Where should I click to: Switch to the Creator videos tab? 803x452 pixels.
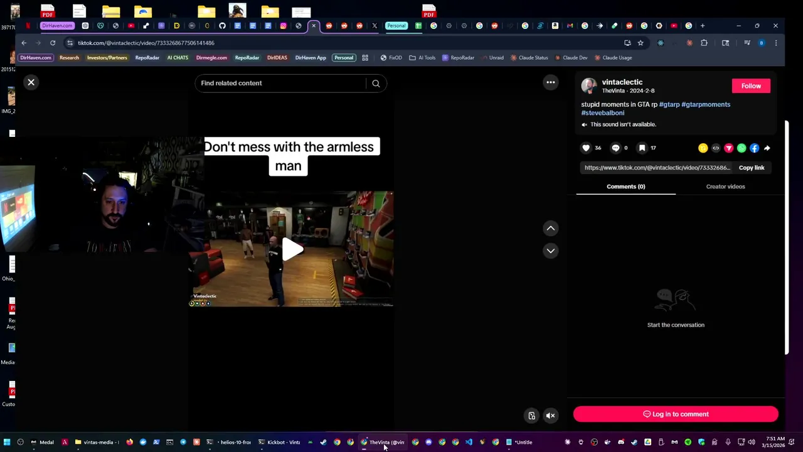[x=725, y=186]
